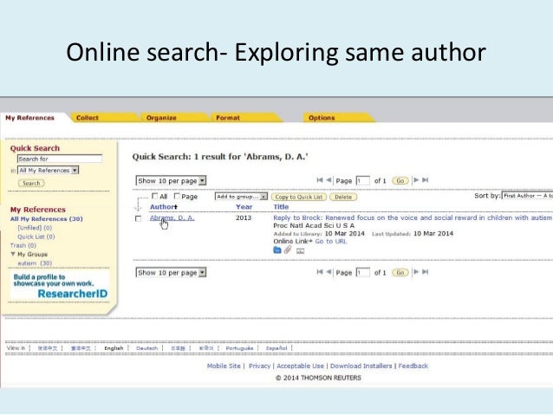Switch language to Português
553x415 pixels.
point(239,348)
